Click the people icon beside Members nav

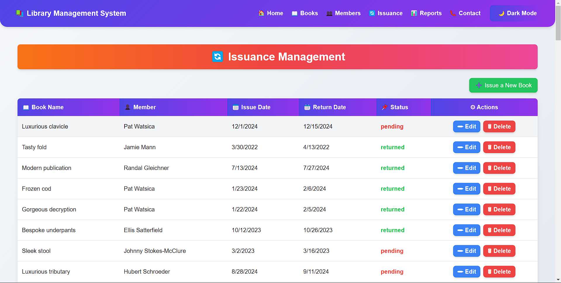329,13
